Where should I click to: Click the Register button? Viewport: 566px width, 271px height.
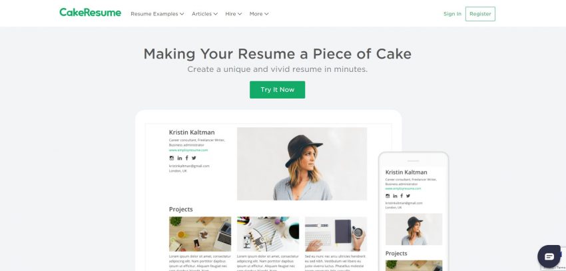click(x=480, y=14)
